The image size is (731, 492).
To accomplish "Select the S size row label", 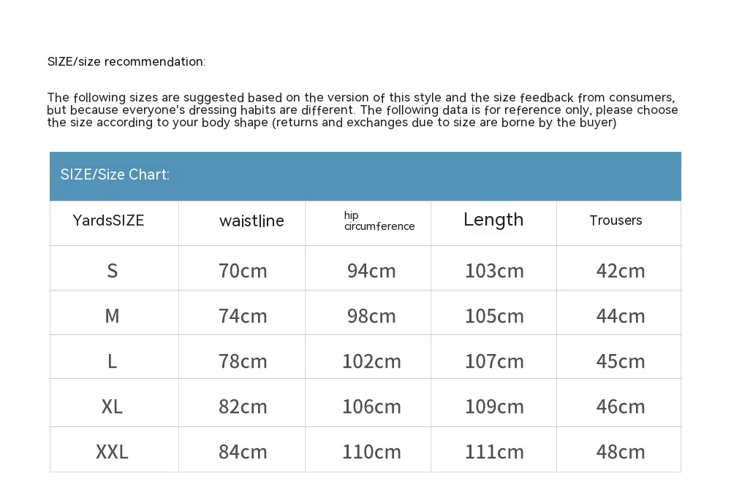I will [112, 271].
